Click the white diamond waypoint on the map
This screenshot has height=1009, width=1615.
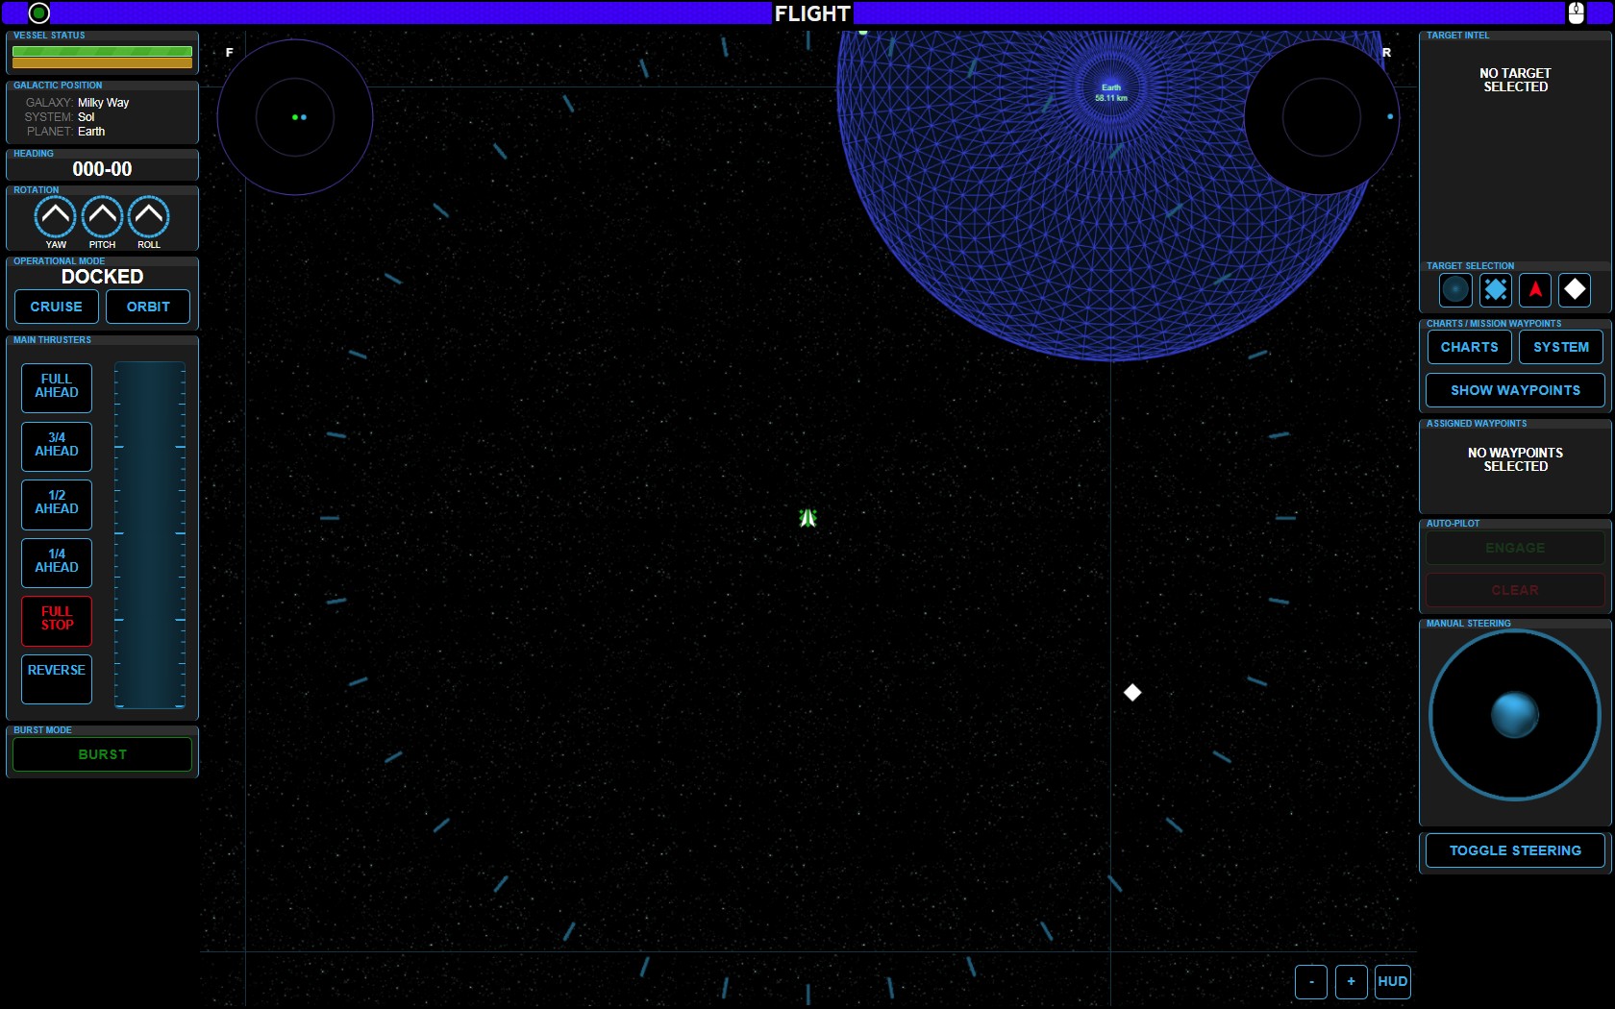coord(1132,693)
